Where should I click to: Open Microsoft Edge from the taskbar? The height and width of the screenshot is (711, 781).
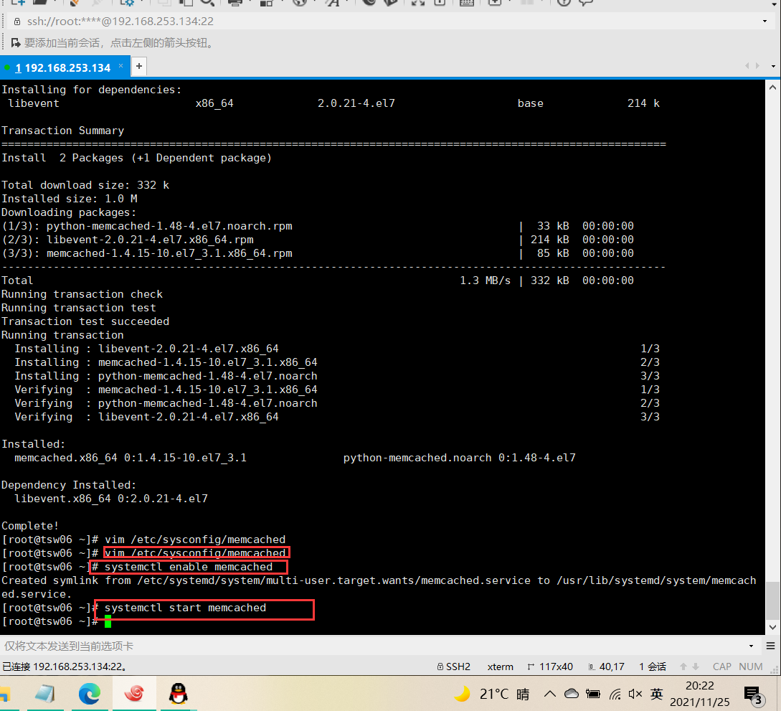[x=90, y=694]
